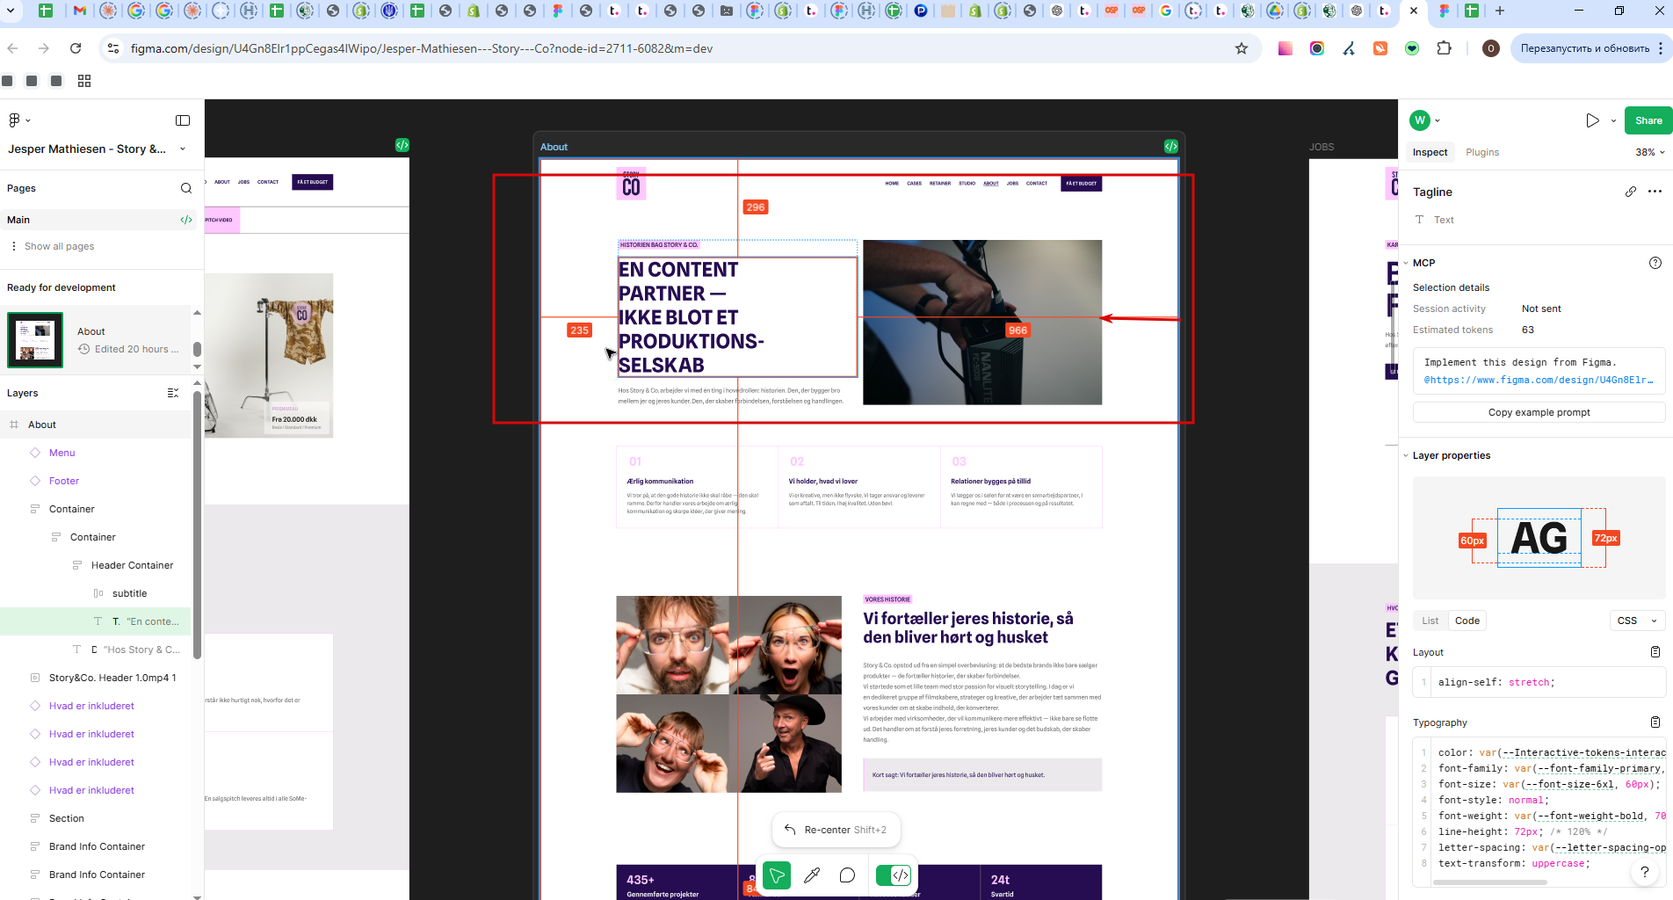
Task: Open the present options chevron
Action: tap(1613, 120)
